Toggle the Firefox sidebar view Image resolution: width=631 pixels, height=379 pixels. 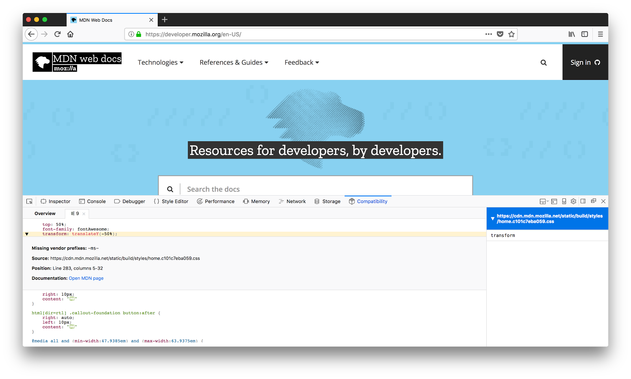[585, 34]
